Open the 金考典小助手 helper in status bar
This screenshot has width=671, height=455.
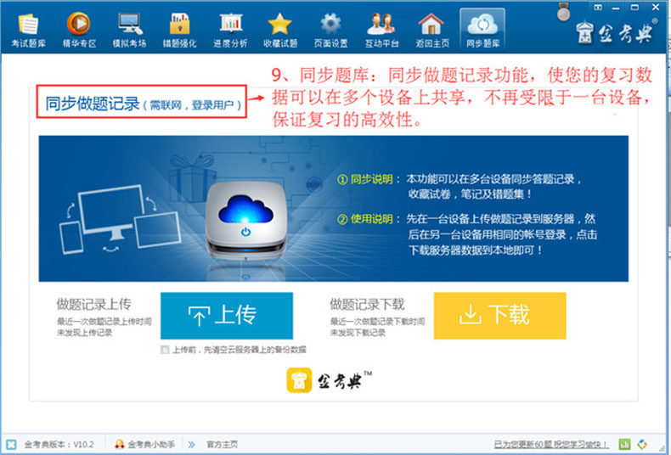[x=145, y=444]
